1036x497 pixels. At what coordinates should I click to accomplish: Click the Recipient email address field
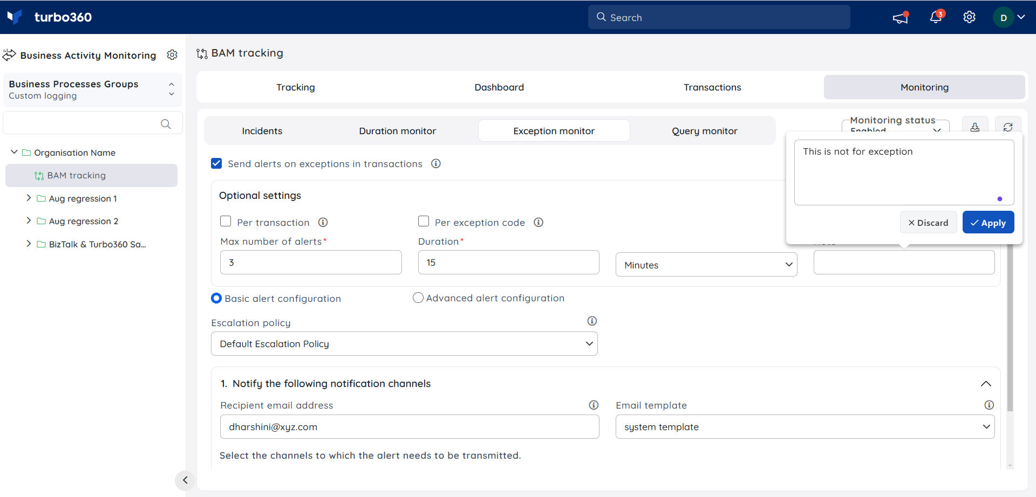pos(410,427)
